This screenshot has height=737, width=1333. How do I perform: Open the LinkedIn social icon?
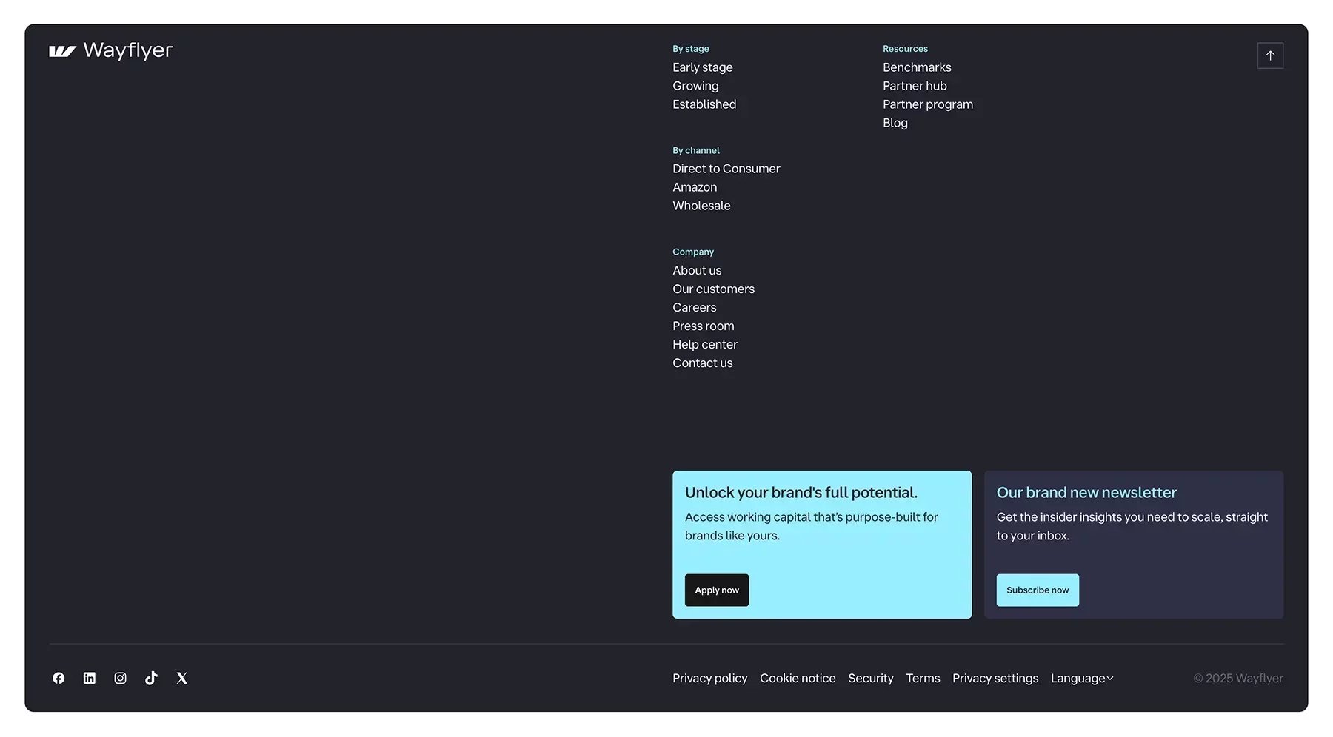coord(89,678)
